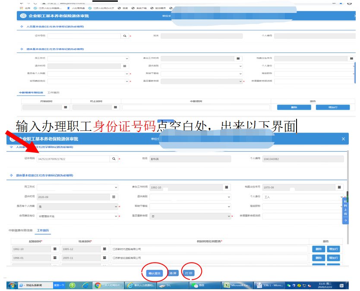Click the 证件号码 input in lower form

coord(73,159)
